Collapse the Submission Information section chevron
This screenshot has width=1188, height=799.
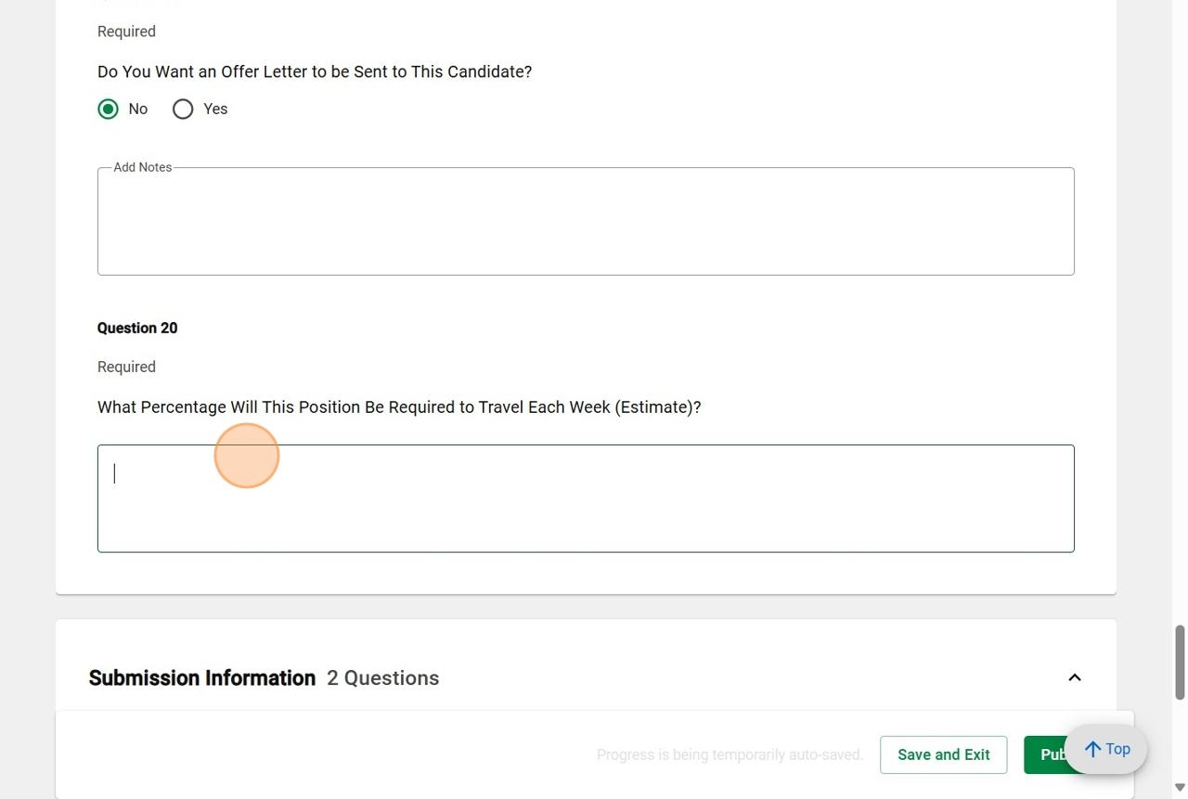[x=1075, y=677]
